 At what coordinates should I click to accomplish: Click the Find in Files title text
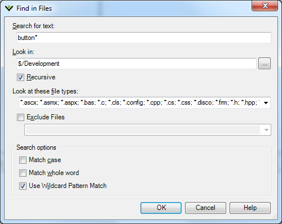click(x=34, y=8)
